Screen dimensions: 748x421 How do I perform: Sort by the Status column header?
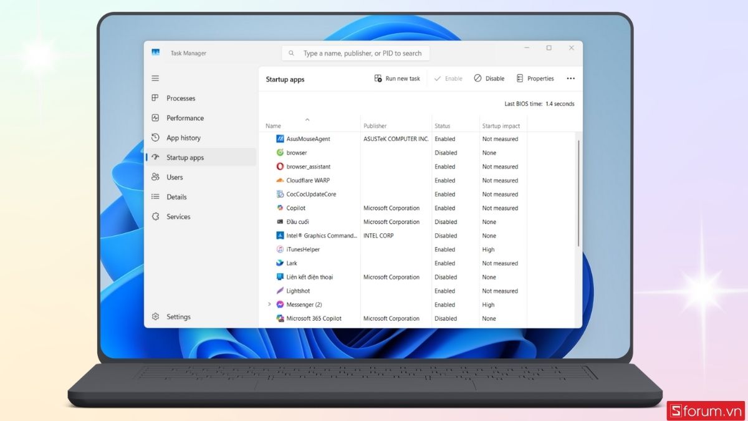(x=443, y=126)
